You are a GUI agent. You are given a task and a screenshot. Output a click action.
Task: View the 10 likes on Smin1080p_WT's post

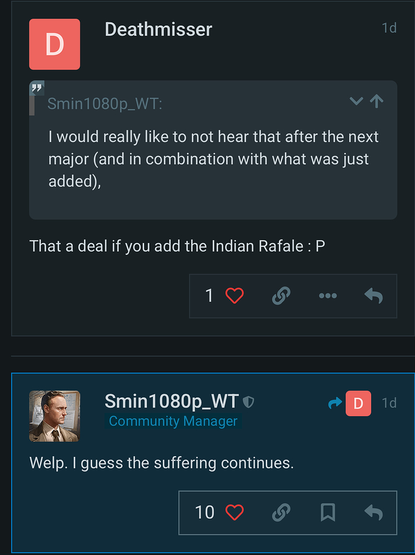pos(204,513)
